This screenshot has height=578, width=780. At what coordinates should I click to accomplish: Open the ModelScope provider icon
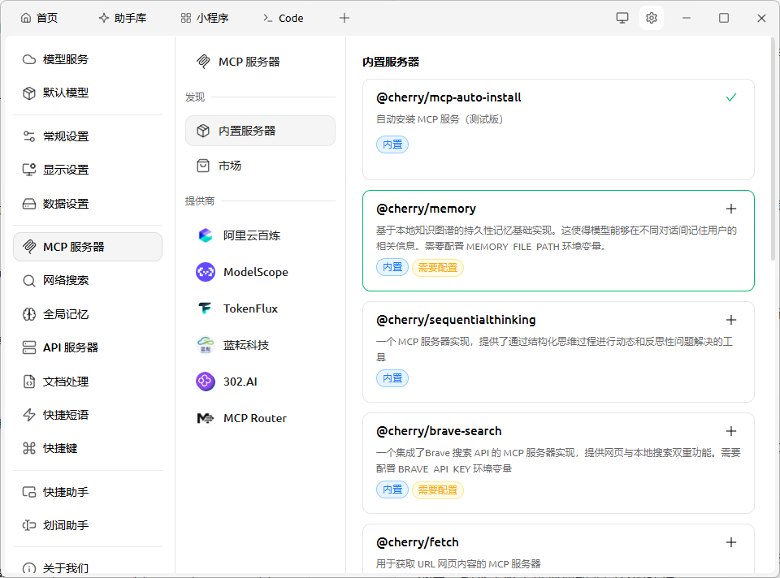pos(206,272)
